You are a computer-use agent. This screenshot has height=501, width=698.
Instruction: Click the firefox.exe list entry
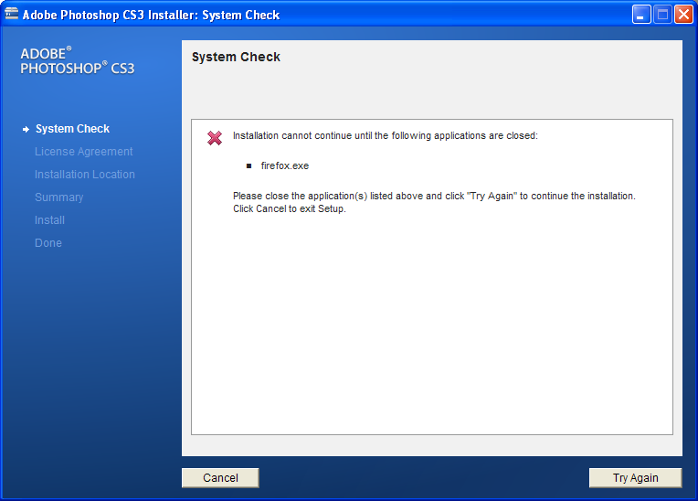point(285,165)
